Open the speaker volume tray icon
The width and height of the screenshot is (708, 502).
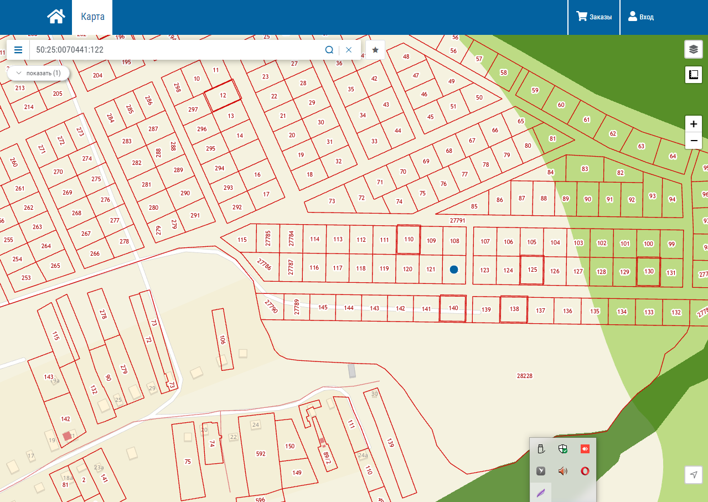pos(563,471)
